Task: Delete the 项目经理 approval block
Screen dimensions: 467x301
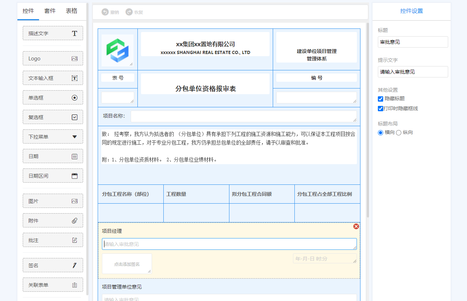Action: [x=356, y=226]
